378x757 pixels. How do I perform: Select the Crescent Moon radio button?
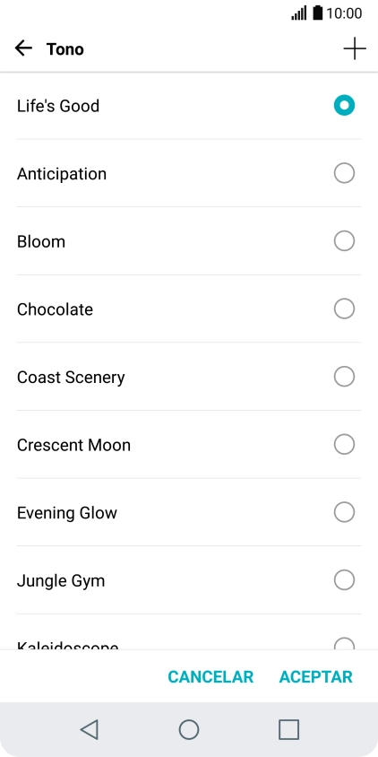(x=344, y=445)
